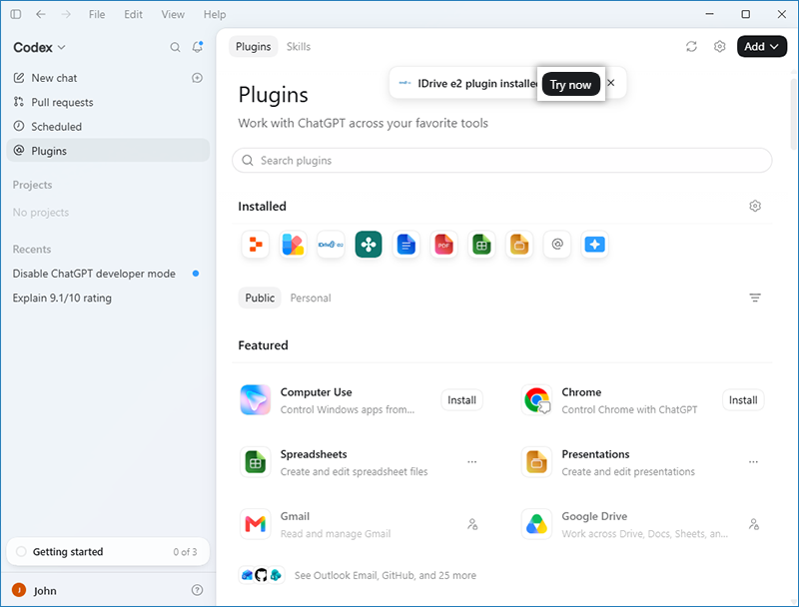This screenshot has width=799, height=607.
Task: Open the blue sparkle installed plugin icon
Action: pyautogui.click(x=594, y=245)
